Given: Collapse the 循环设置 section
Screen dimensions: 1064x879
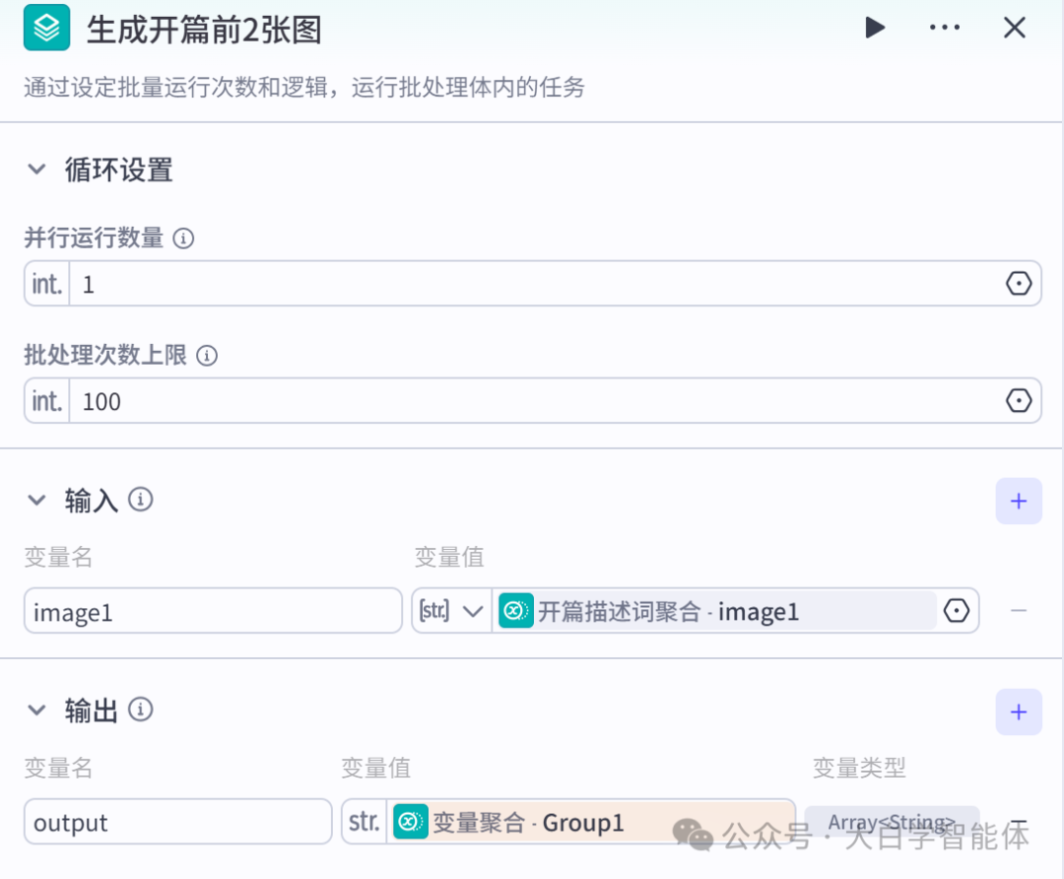Looking at the screenshot, I should click(x=36, y=169).
